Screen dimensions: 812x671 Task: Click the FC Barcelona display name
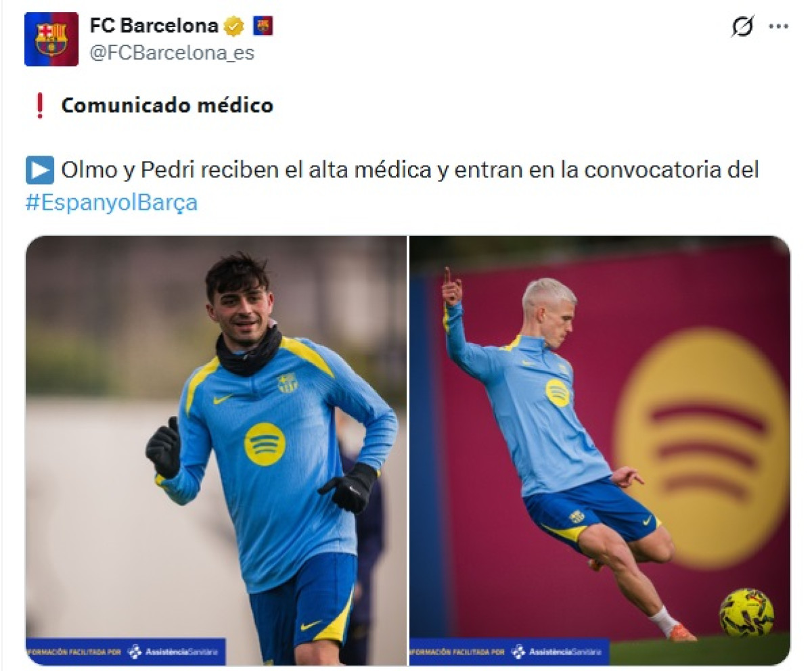coord(154,26)
